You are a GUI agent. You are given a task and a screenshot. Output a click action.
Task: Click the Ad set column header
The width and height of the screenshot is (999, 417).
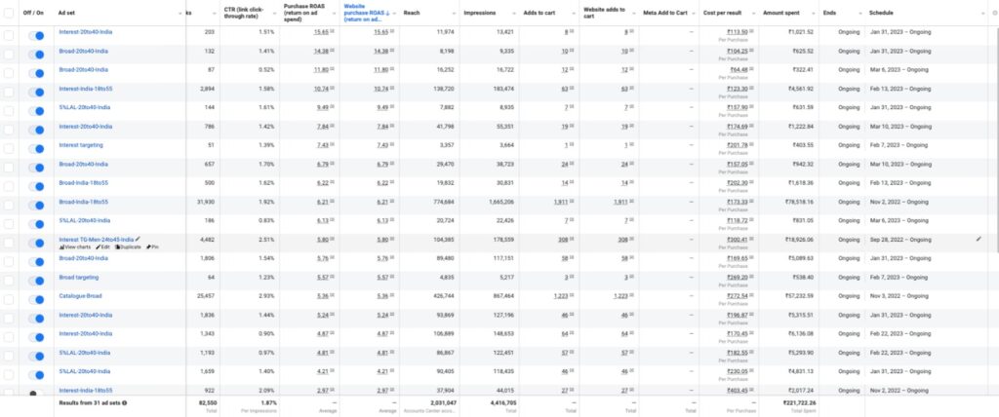tap(68, 13)
